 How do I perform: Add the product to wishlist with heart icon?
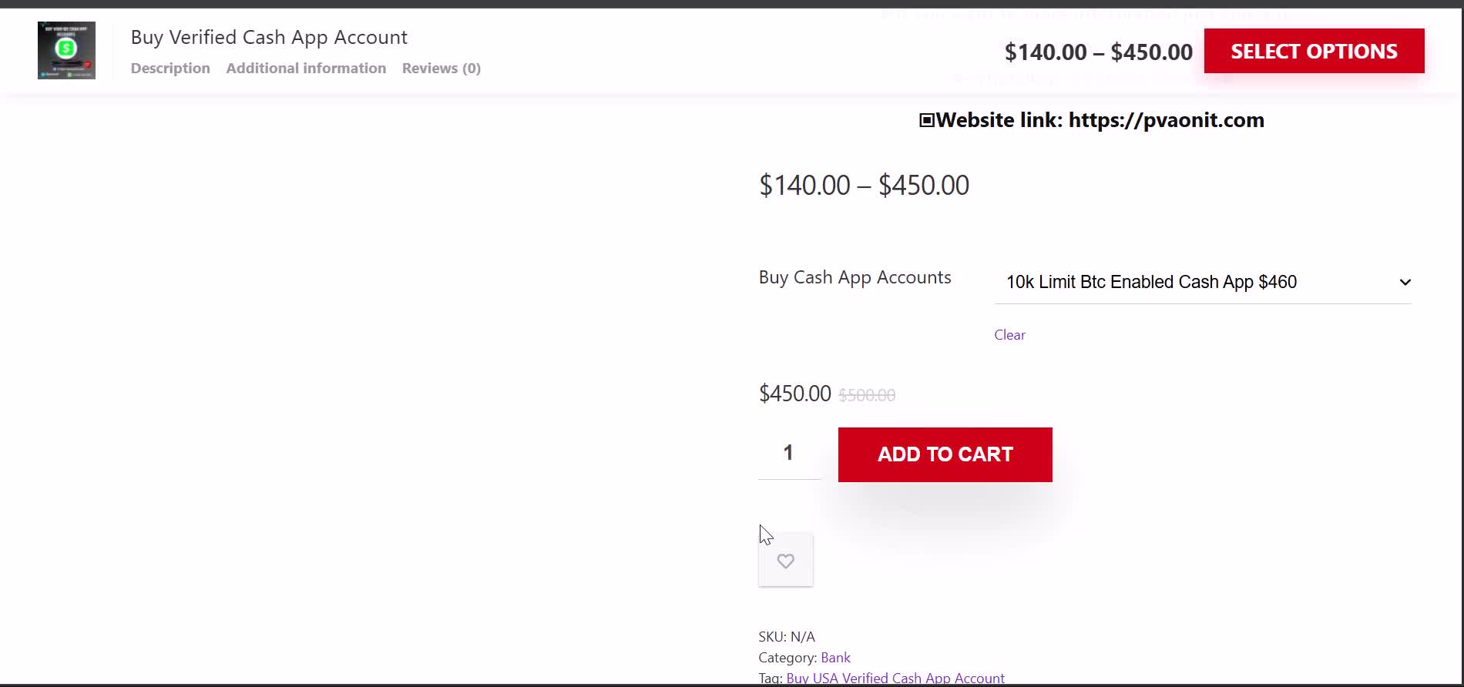point(785,561)
